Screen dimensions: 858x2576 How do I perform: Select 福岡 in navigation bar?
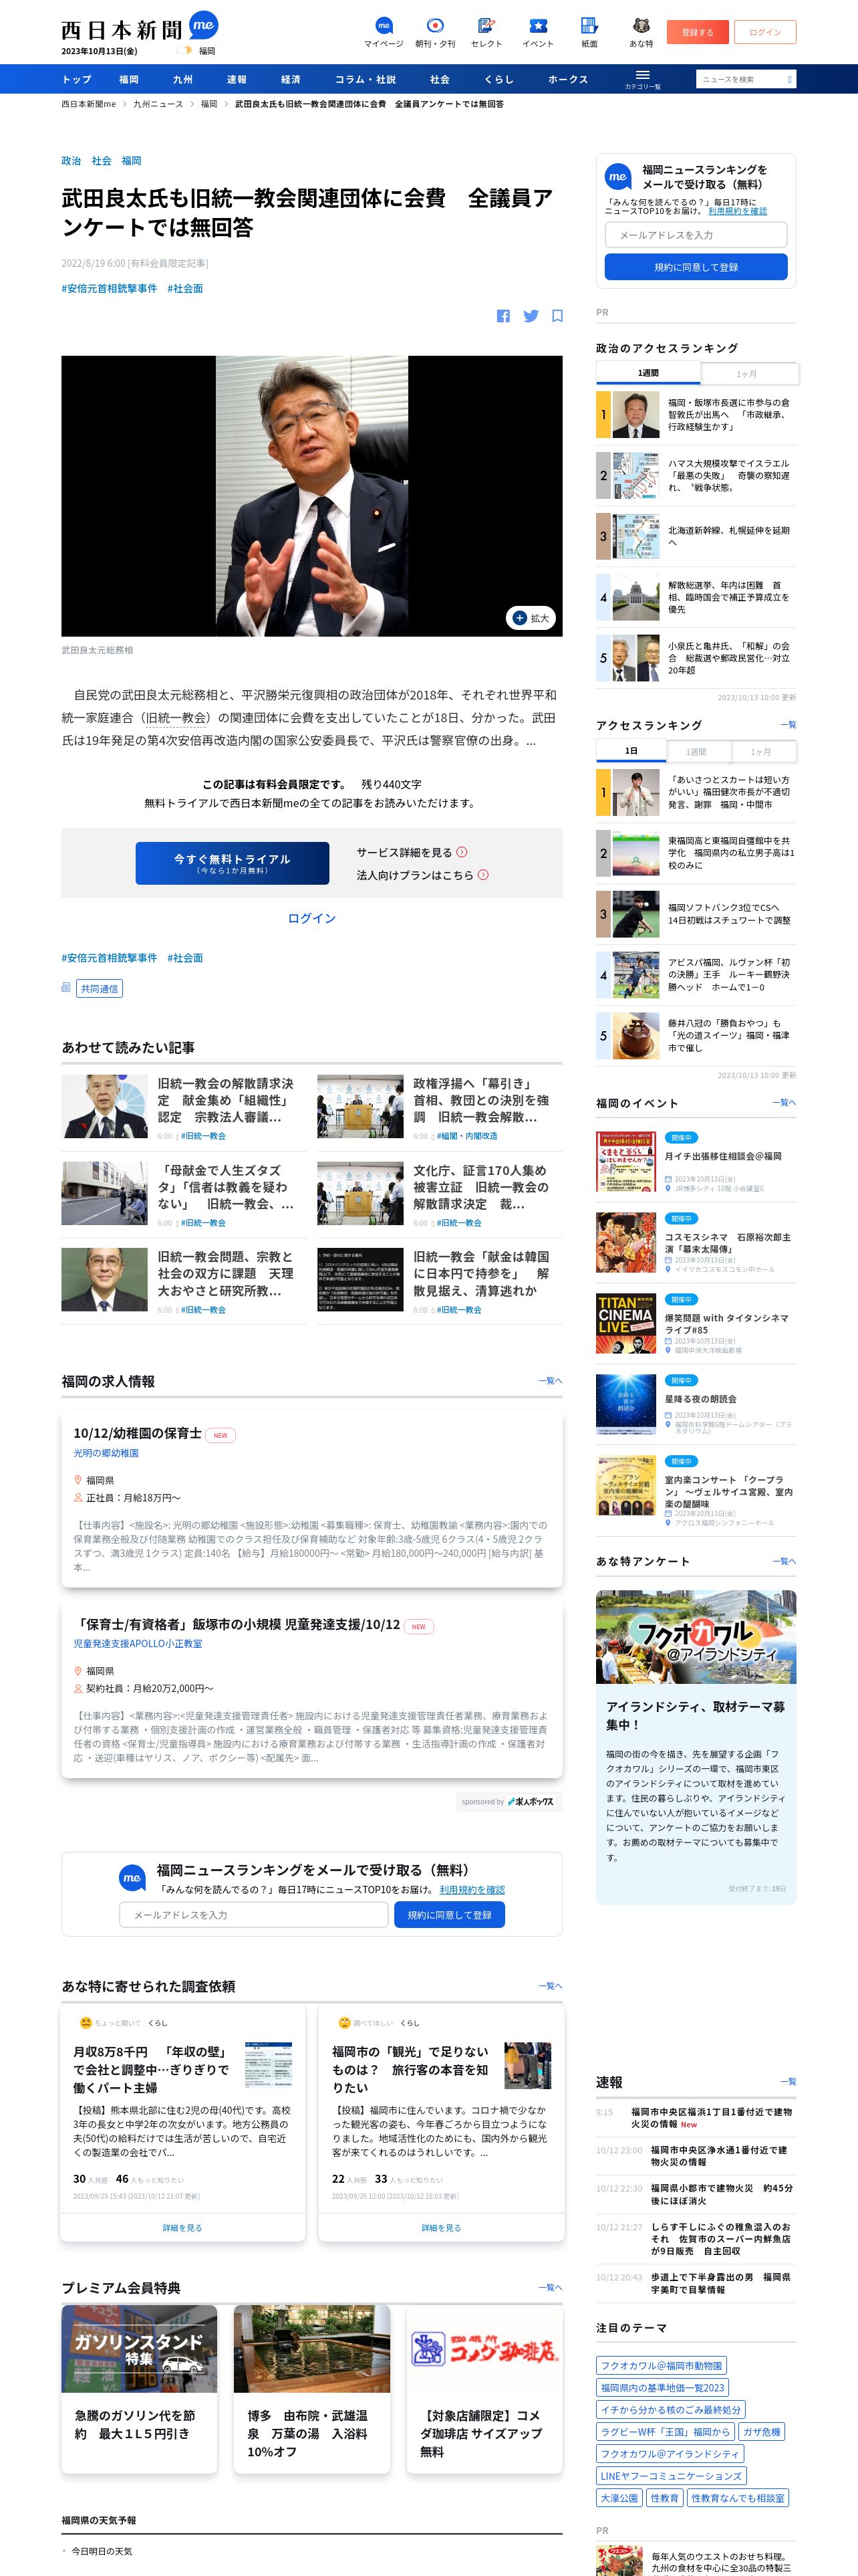129,79
